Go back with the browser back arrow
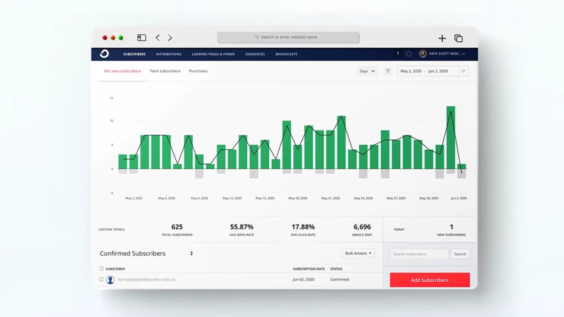Viewport: 564px width, 317px height. 158,38
